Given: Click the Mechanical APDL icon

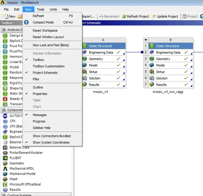Looking at the screenshot, I should [x=5, y=169].
